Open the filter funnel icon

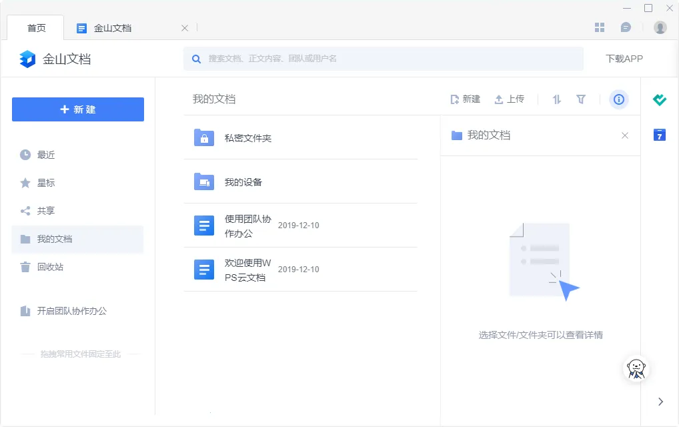click(581, 99)
